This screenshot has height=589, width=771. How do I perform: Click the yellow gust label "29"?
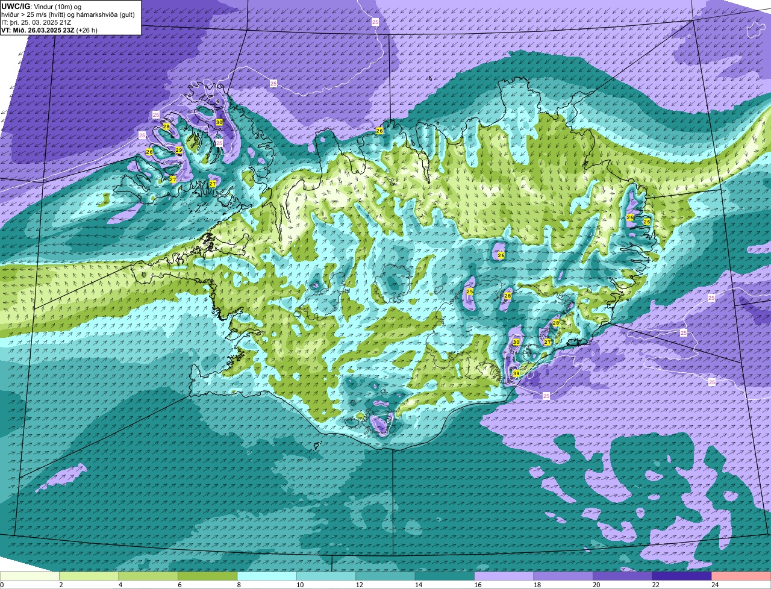coord(178,150)
